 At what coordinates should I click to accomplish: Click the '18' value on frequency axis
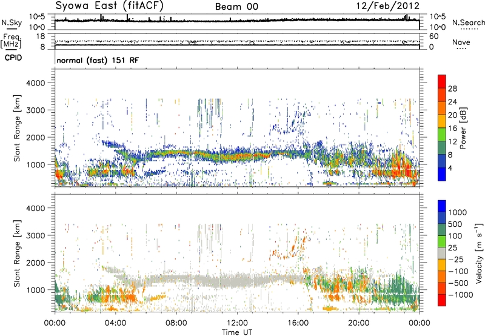click(x=41, y=36)
